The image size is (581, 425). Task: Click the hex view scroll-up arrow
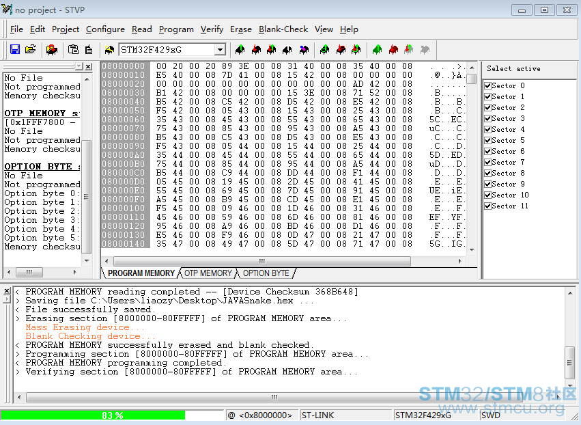[x=472, y=68]
